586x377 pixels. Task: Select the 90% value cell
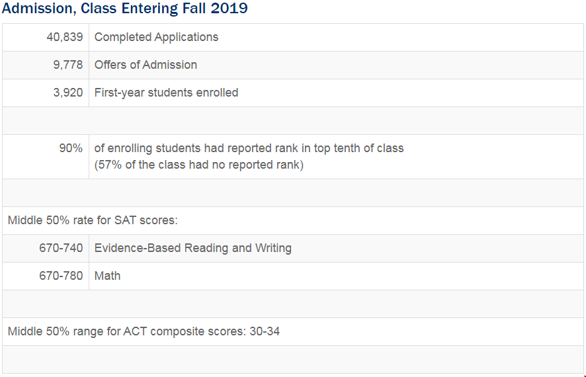(46, 157)
